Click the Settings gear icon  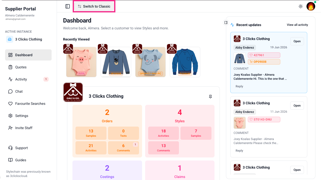[x=10, y=116]
